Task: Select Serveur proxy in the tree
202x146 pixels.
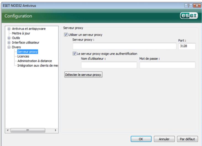Action: (x=27, y=52)
